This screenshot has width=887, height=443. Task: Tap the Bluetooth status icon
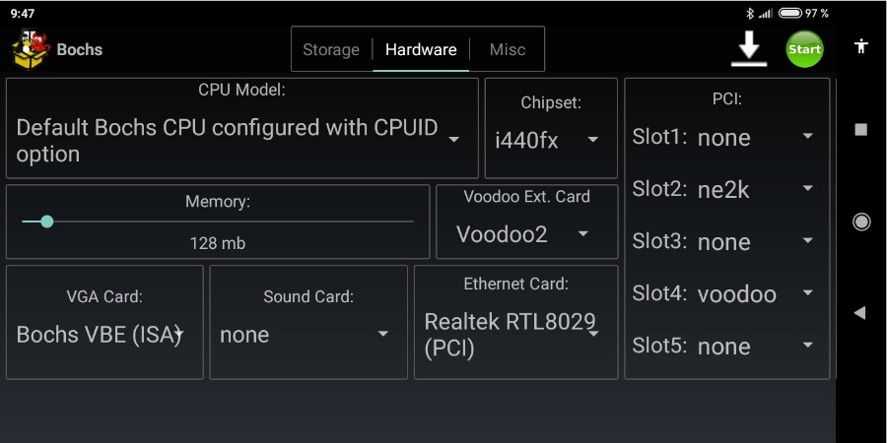coord(750,13)
